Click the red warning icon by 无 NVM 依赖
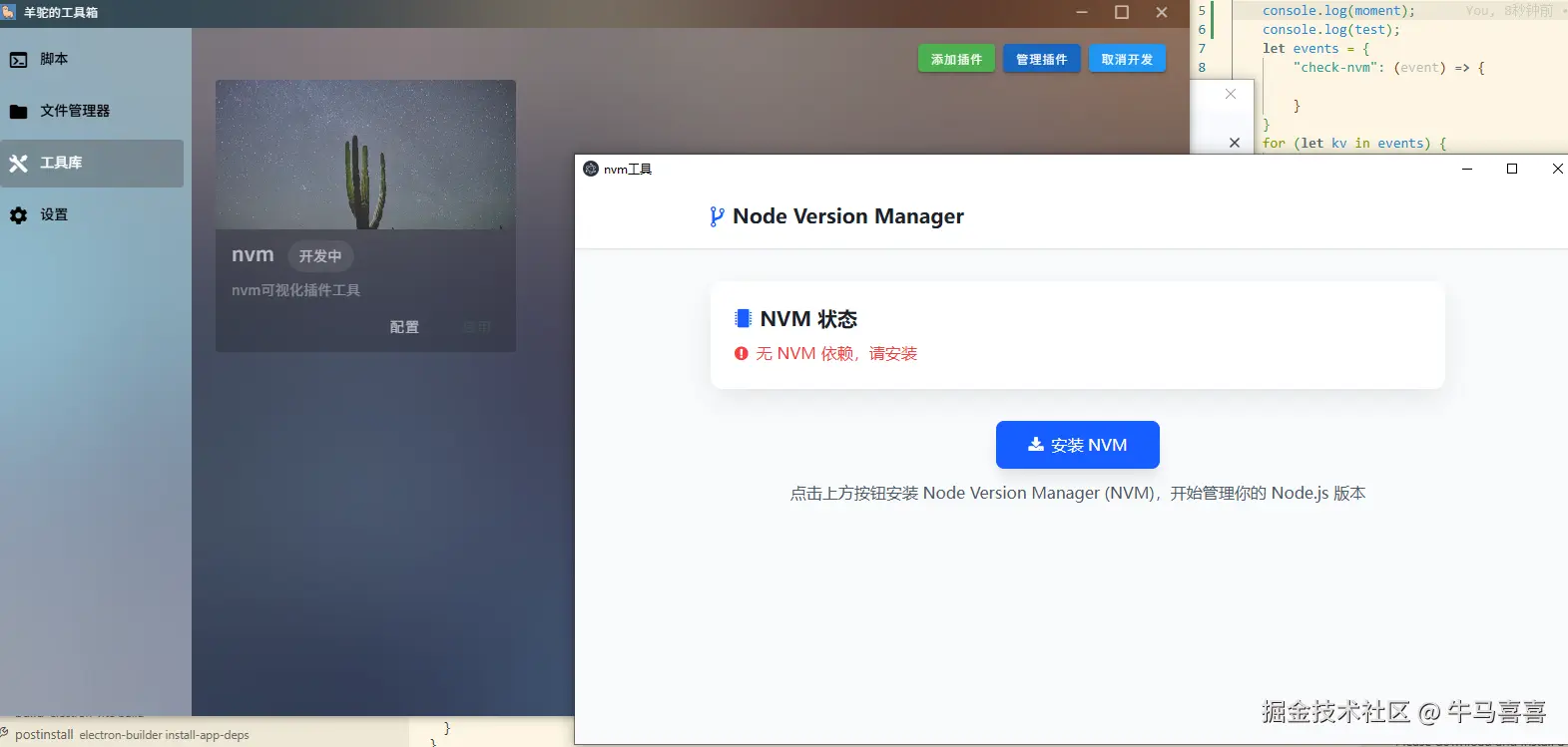1568x747 pixels. coord(742,353)
